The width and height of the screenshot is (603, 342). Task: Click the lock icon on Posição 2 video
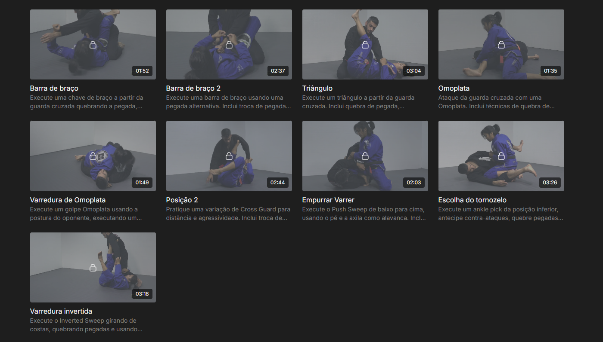229,156
